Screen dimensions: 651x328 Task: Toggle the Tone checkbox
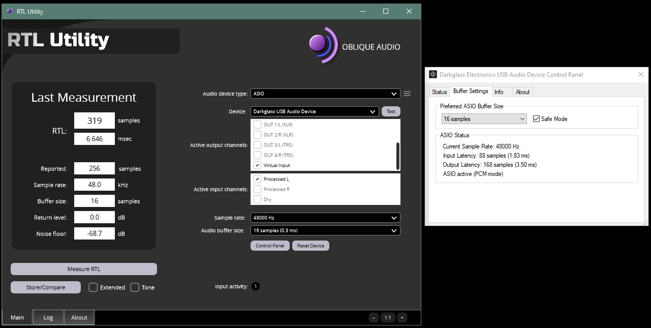tap(135, 287)
